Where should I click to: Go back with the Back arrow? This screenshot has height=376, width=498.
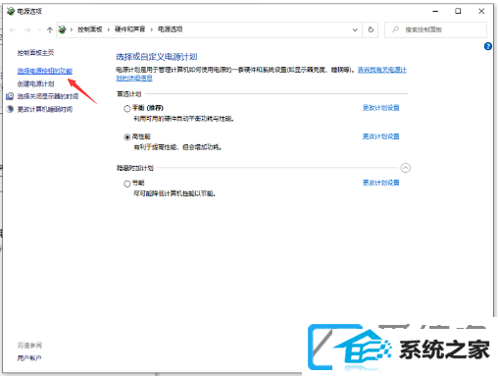pos(13,30)
